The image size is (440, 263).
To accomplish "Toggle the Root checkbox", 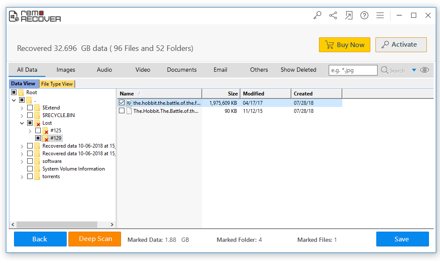I will [x=14, y=92].
